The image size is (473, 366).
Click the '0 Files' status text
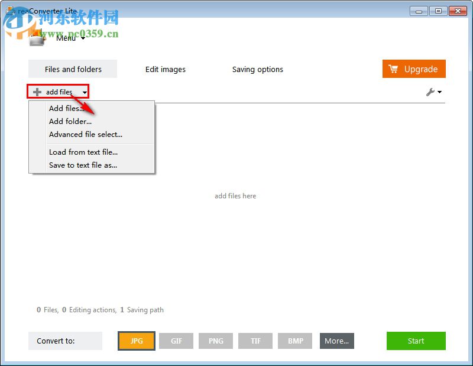point(47,310)
